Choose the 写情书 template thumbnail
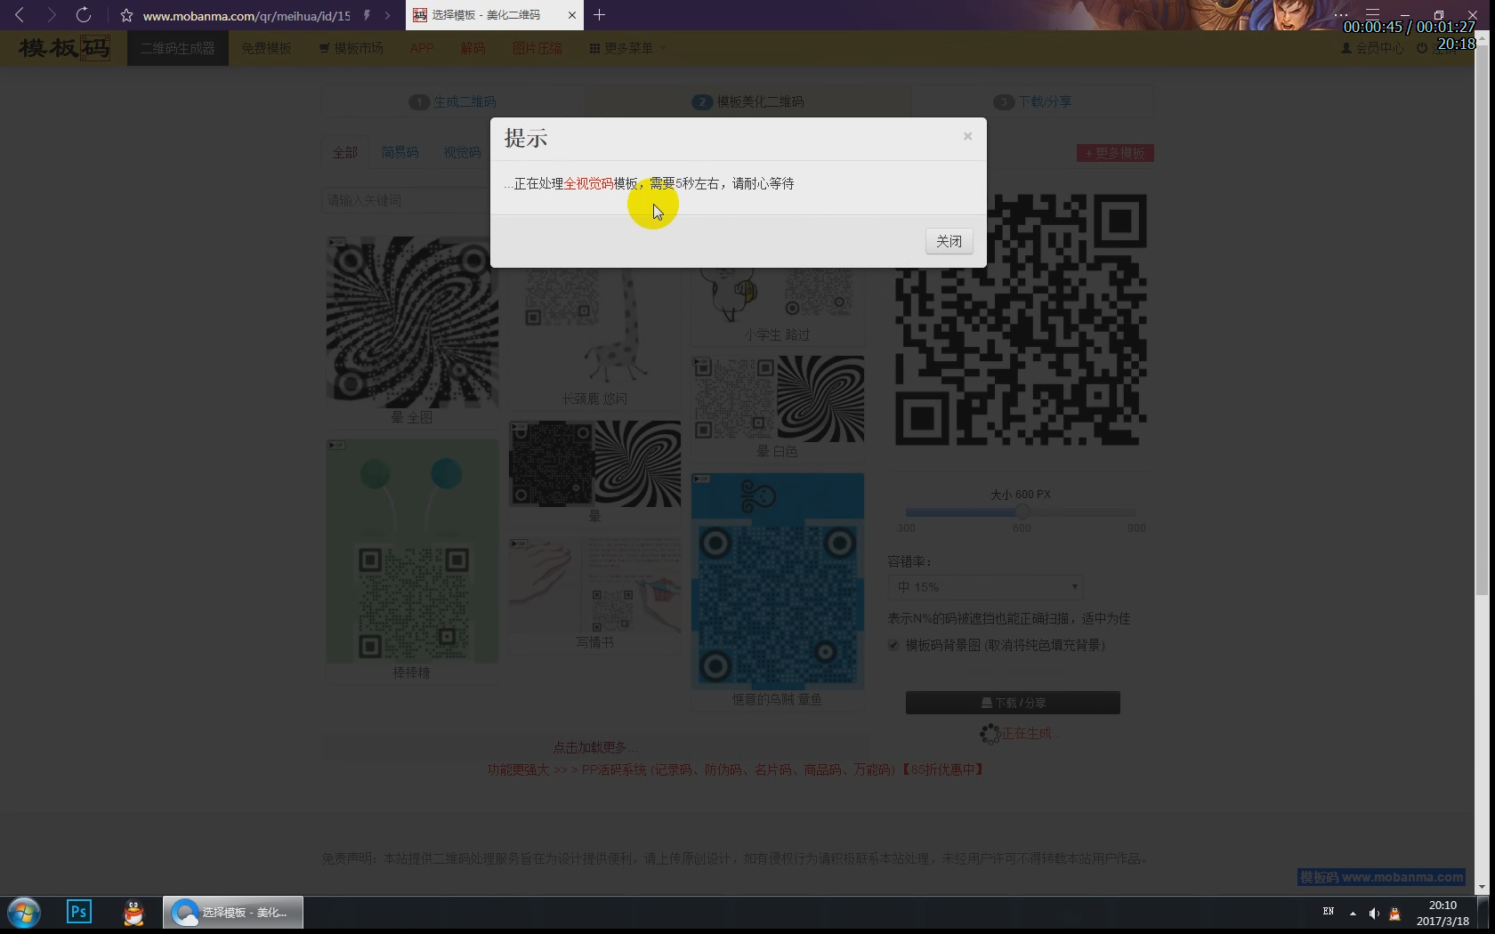The width and height of the screenshot is (1495, 934). 594,584
